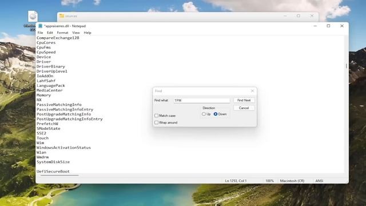Minimize the sources folder window

click(285, 16)
